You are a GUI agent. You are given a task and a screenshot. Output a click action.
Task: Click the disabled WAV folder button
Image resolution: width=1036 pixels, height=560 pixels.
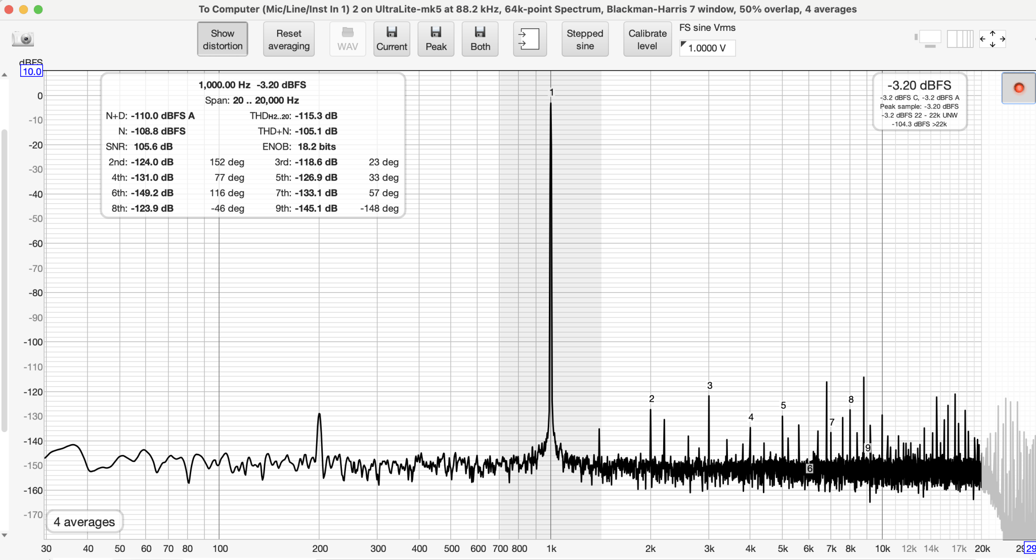tap(348, 39)
